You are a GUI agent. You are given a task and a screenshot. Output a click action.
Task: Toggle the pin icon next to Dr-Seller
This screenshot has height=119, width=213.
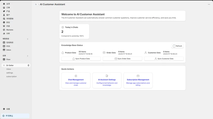[x=28, y=65]
